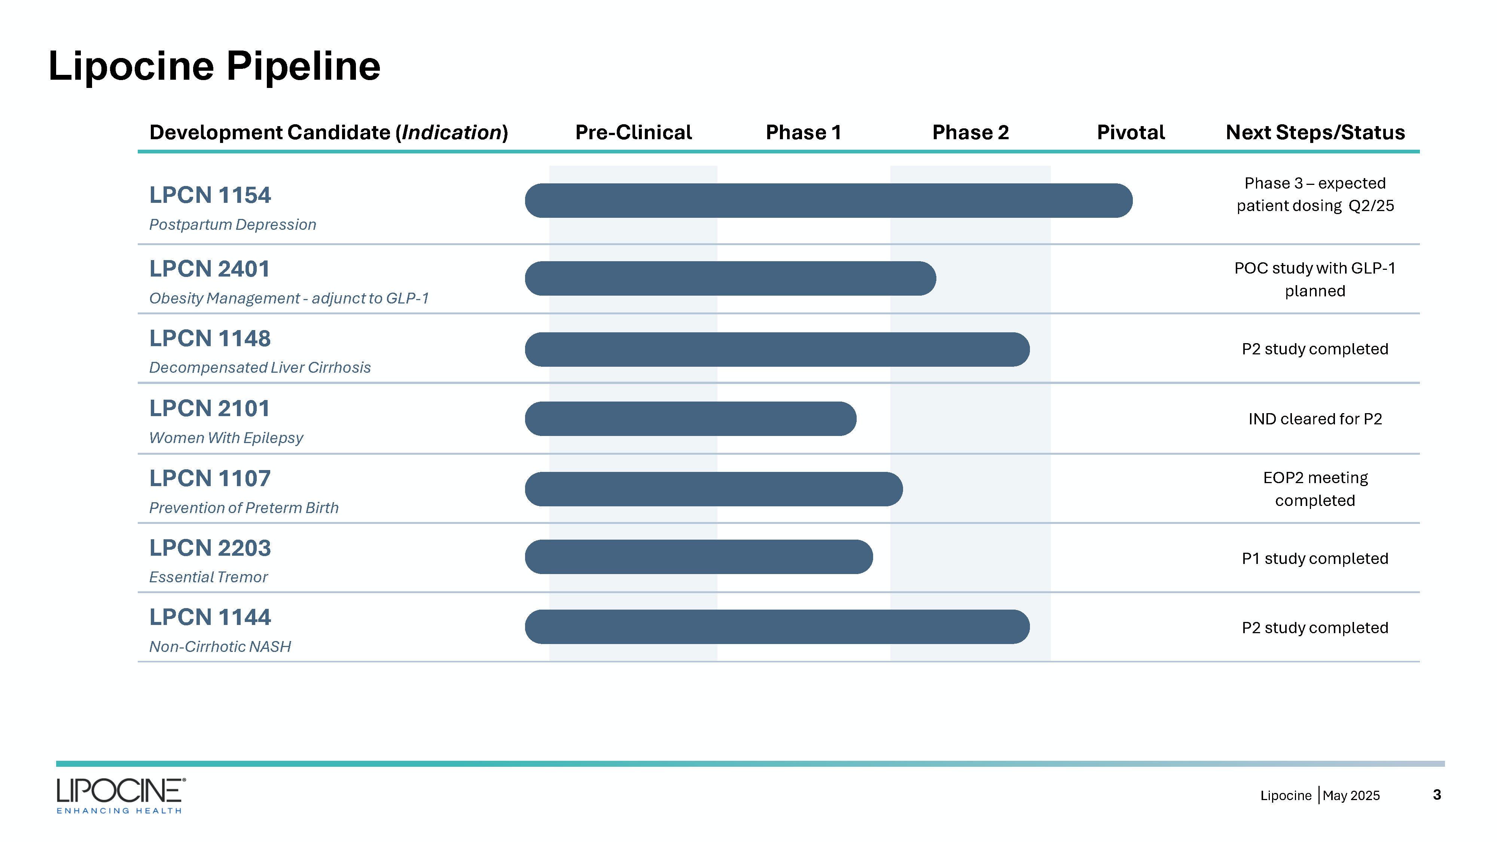The image size is (1497, 842).
Task: Click the Pre-Clinical column header
Action: click(634, 132)
